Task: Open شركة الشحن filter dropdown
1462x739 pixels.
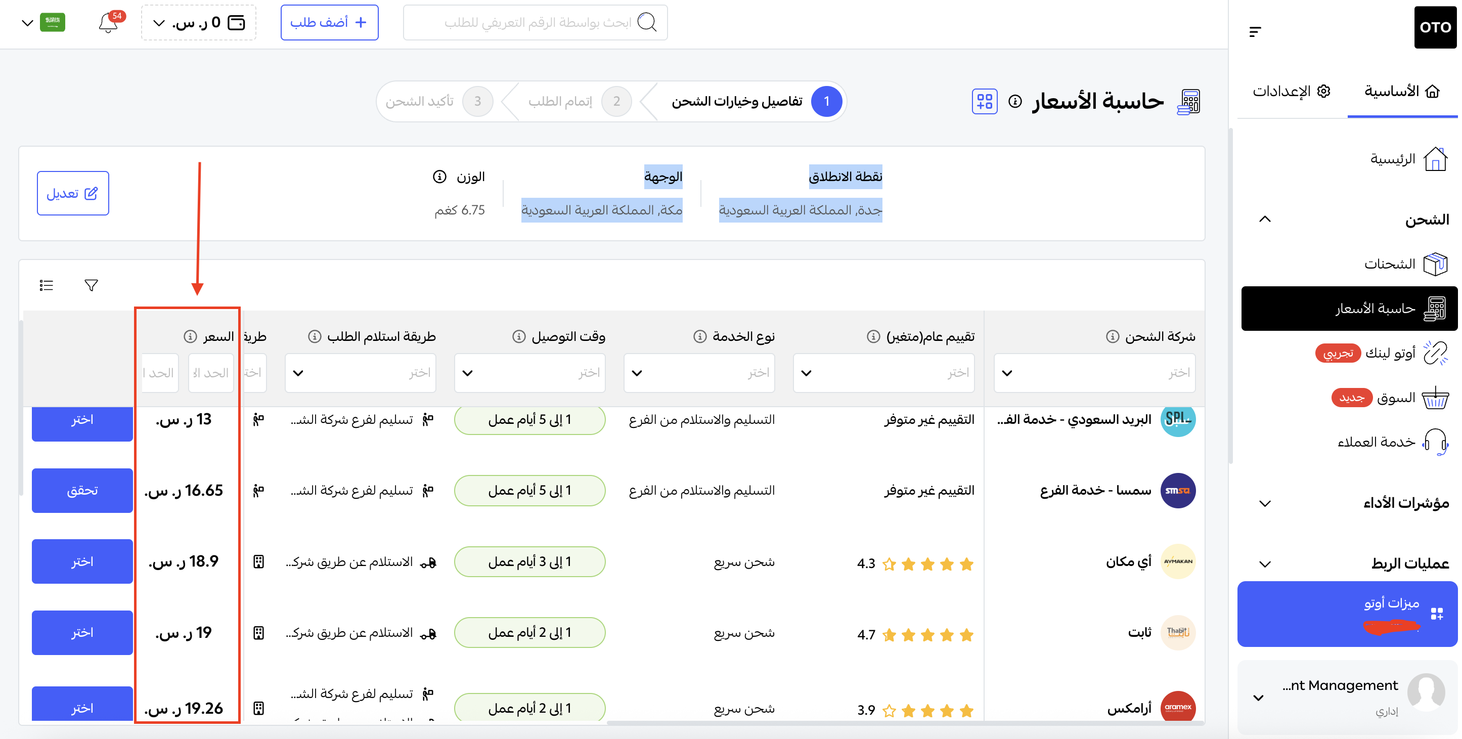Action: pyautogui.click(x=1094, y=373)
